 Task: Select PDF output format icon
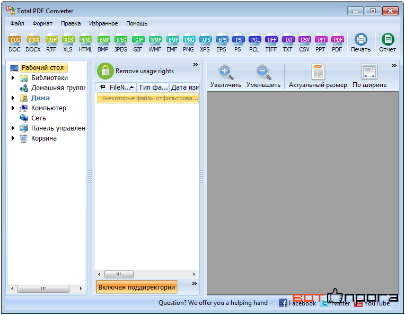(x=337, y=42)
